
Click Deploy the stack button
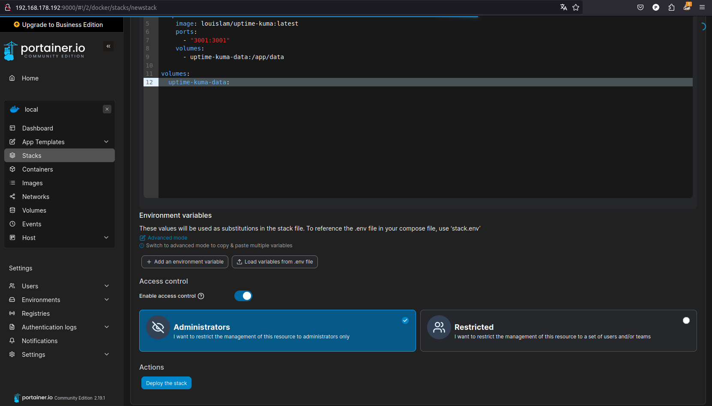pos(166,383)
